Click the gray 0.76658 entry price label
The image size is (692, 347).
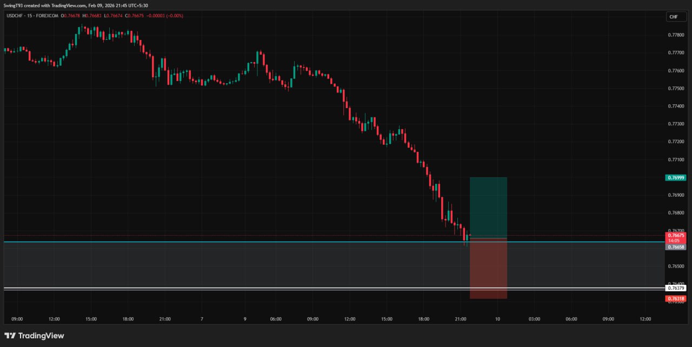(x=676, y=247)
